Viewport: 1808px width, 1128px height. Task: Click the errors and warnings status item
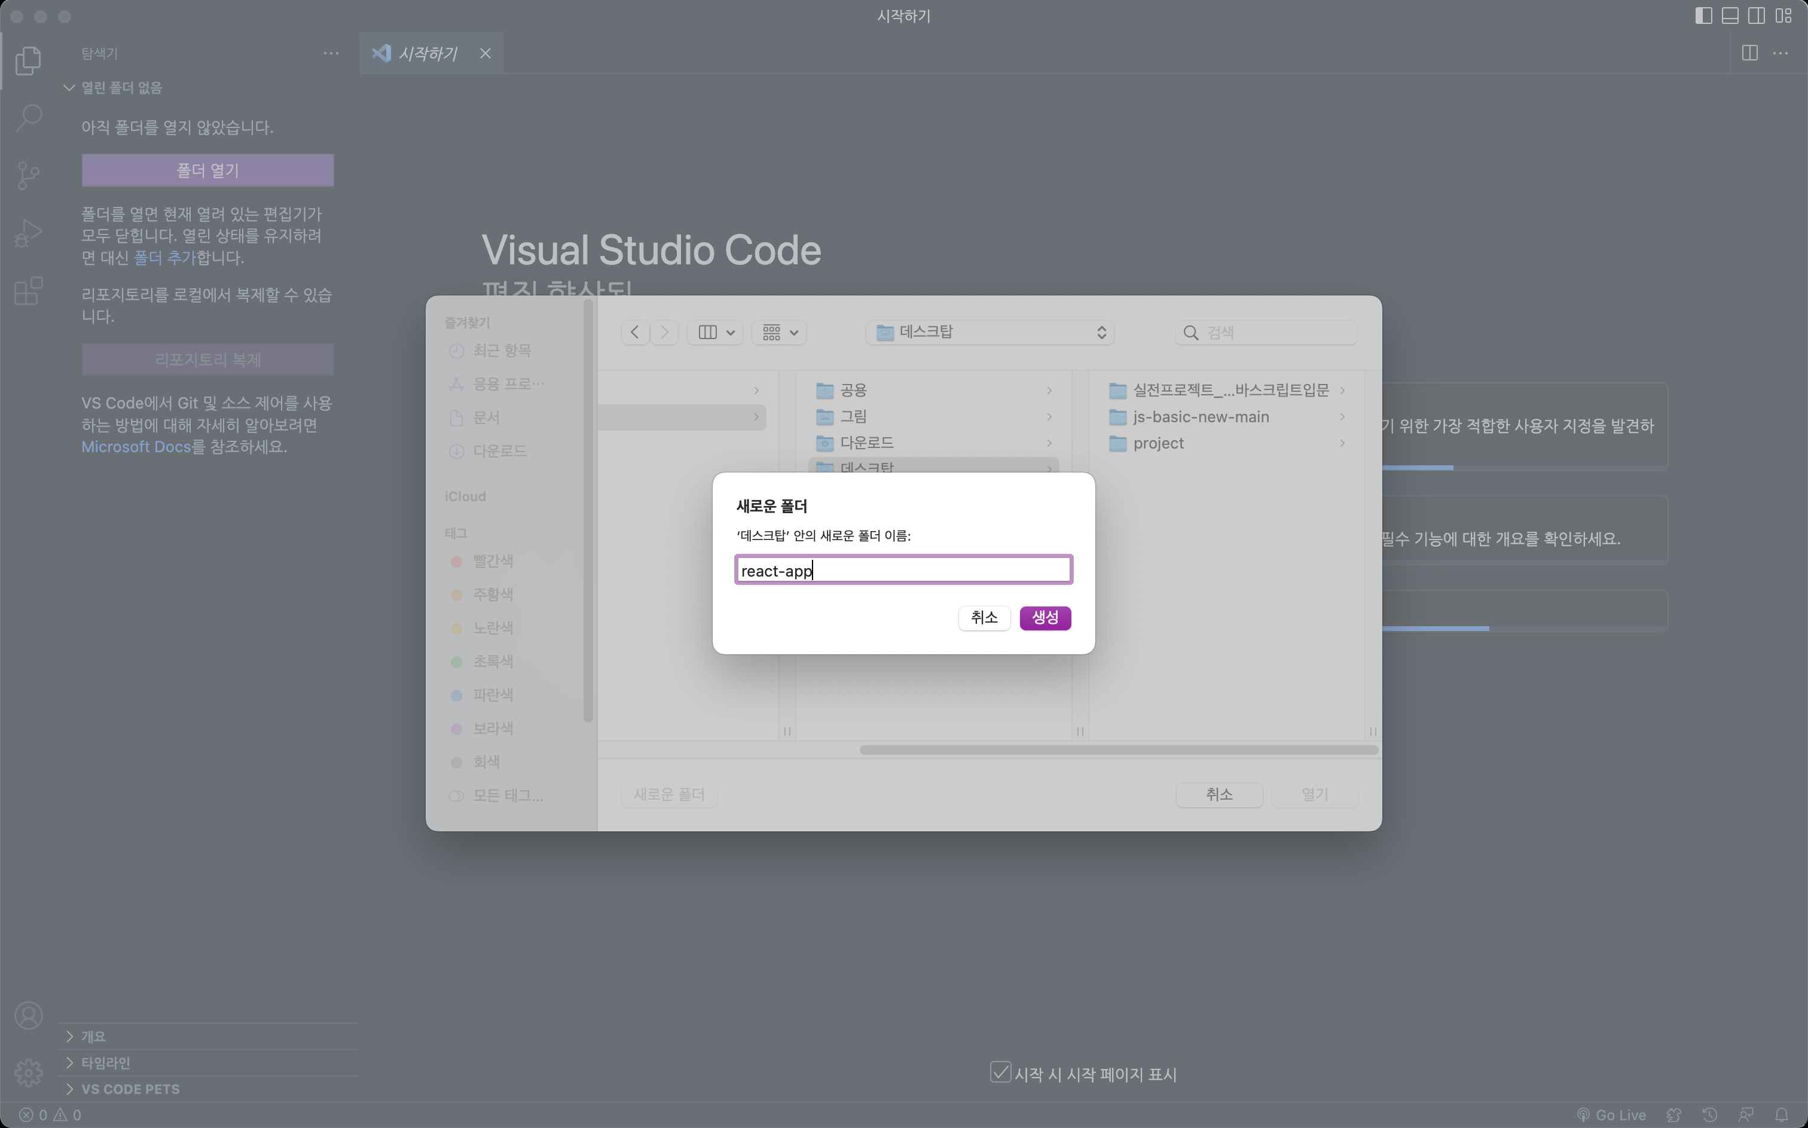coord(50,1115)
